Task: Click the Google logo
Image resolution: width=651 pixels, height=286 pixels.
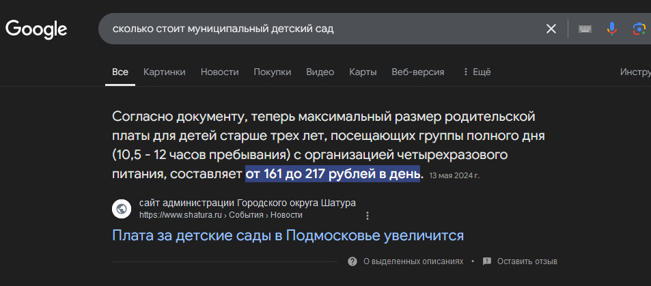Action: tap(36, 29)
